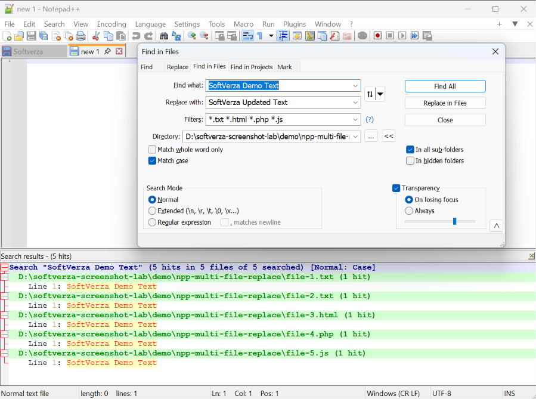
Task: Click the Zoom Out magnifier icon
Action: pyautogui.click(x=204, y=36)
